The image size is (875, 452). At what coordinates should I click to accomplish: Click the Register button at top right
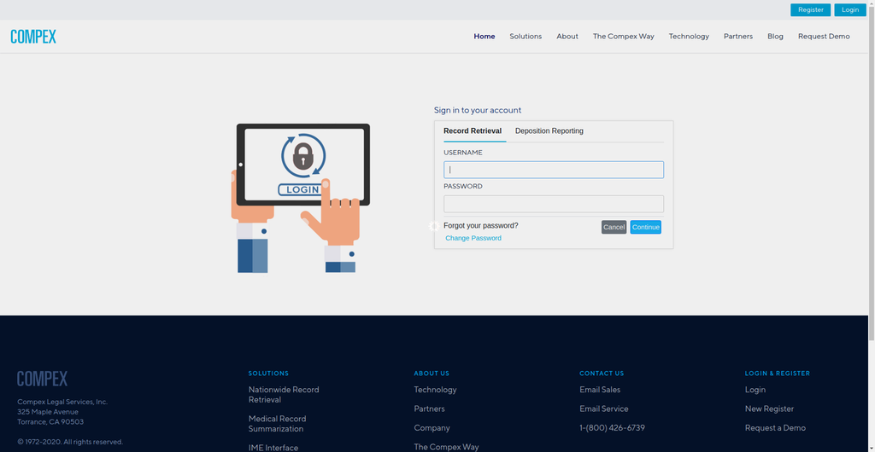coord(810,10)
